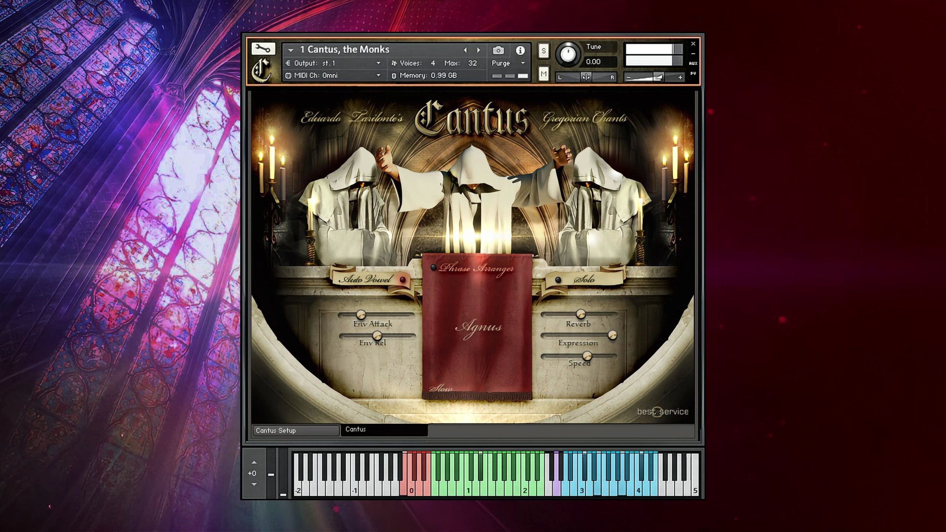The image size is (946, 532).
Task: Click the Memory chip icon
Action: pos(394,75)
